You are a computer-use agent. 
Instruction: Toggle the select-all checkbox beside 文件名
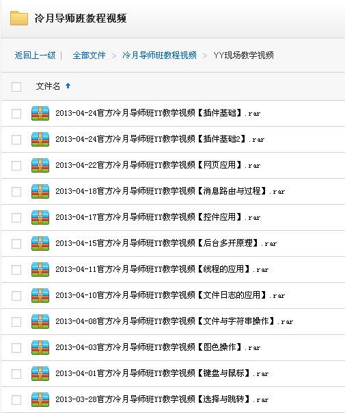pyautogui.click(x=16, y=87)
